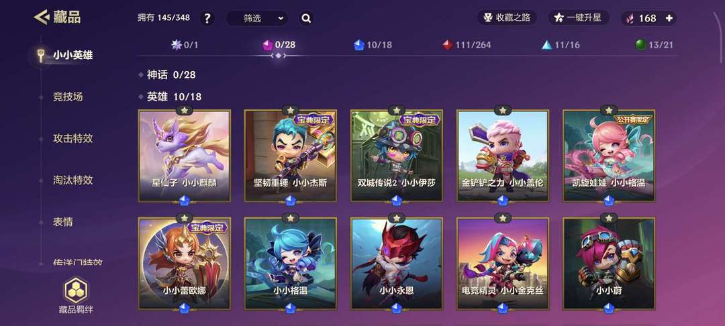
Task: Open the 筛选 filter dropdown
Action: click(257, 19)
